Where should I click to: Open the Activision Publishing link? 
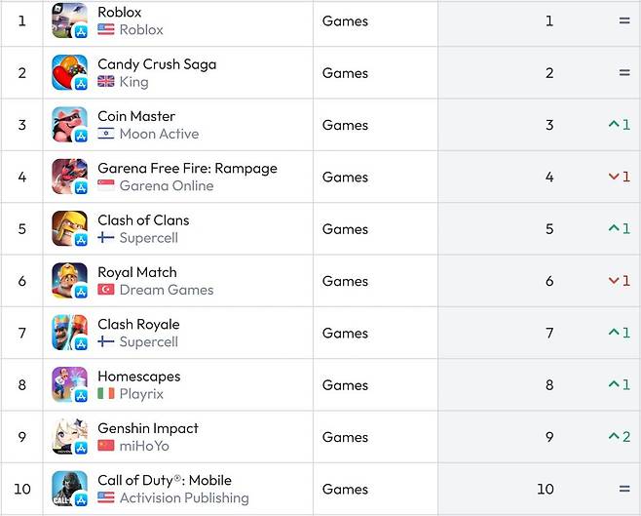[184, 497]
